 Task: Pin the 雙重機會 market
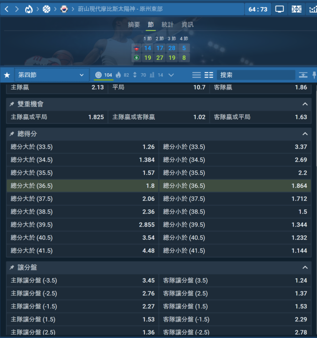point(12,104)
